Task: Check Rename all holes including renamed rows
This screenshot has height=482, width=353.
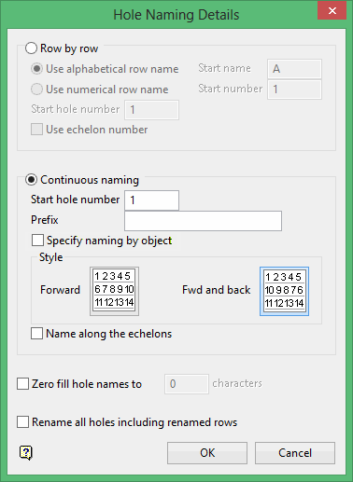Action: [23, 422]
